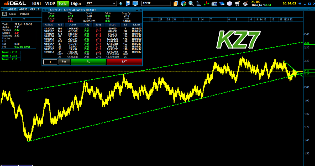Click the X icon left of ADESE chart tabs
The height and width of the screenshot is (166, 315).
click(x=2, y=9)
